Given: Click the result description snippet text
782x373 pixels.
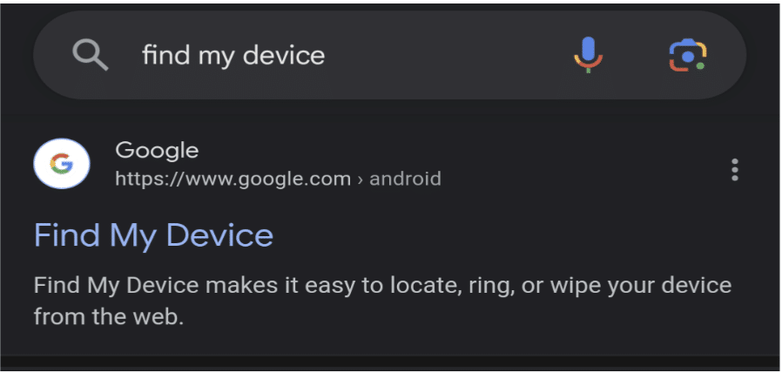Looking at the screenshot, I should 382,302.
